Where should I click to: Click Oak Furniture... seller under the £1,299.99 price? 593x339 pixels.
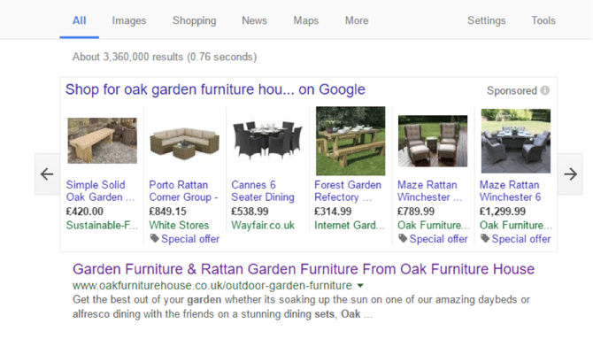coord(516,226)
